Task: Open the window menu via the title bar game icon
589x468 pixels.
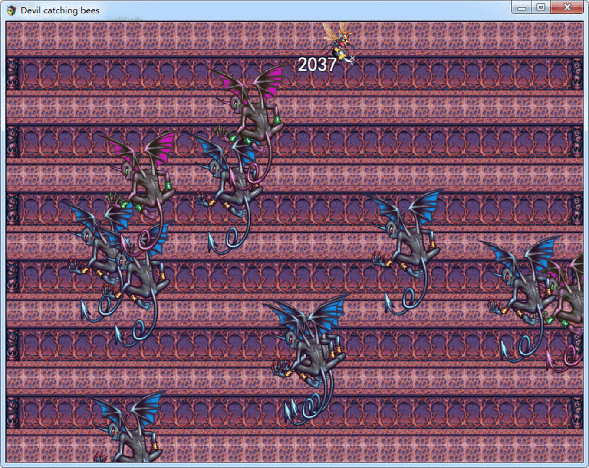Action: pos(12,10)
